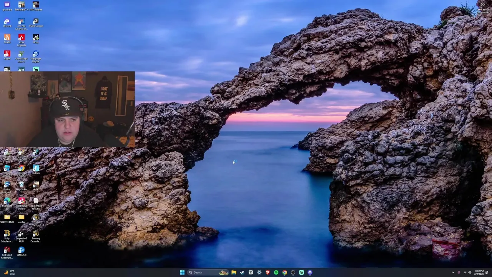Viewport: 492px width, 277px height.
Task: Select the config folder on desktop
Action: pyautogui.click(x=21, y=219)
